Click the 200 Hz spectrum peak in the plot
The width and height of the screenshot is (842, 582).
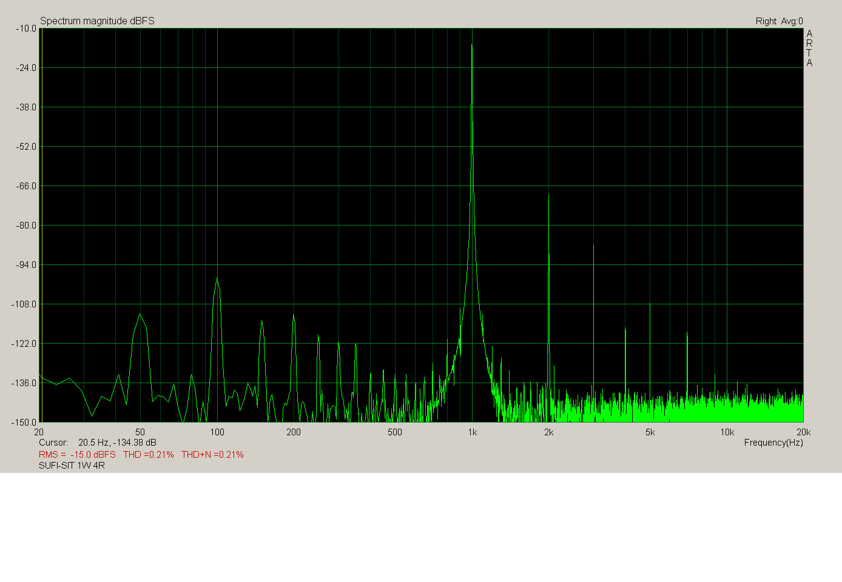tap(294, 315)
